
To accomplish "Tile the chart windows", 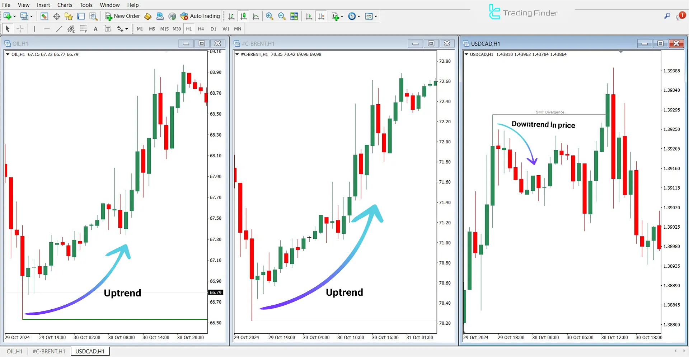I will pos(294,16).
